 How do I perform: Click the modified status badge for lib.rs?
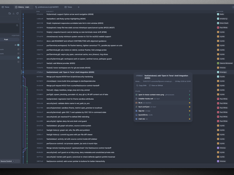(x=190, y=103)
